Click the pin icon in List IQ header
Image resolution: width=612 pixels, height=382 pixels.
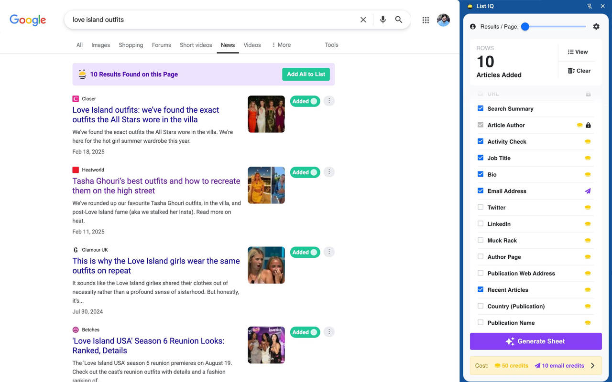point(590,6)
